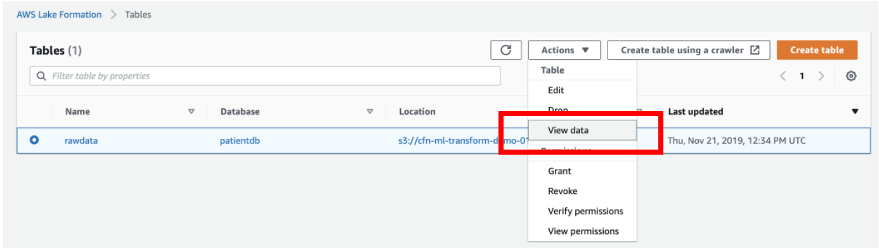Open table preferences gear icon

click(852, 76)
